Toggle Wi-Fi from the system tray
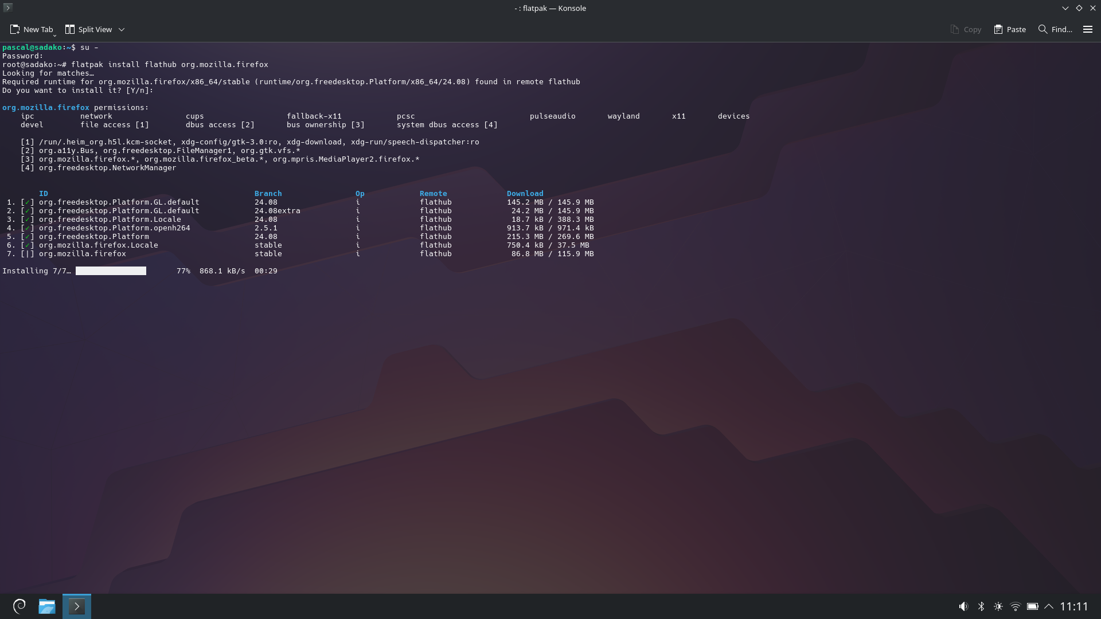 1016,606
